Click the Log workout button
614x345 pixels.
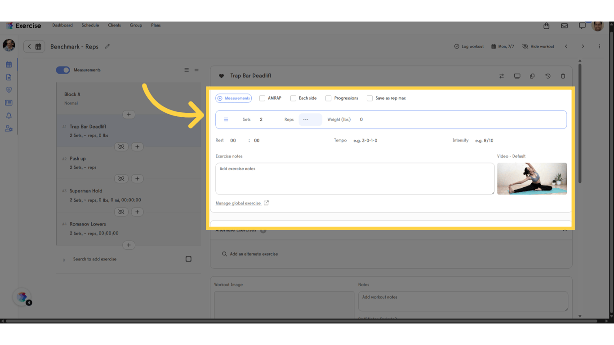(469, 47)
